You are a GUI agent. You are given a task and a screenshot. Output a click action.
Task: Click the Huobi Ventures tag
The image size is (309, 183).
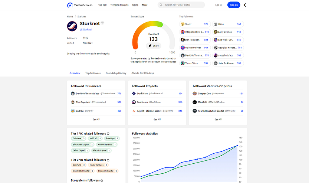point(98,165)
